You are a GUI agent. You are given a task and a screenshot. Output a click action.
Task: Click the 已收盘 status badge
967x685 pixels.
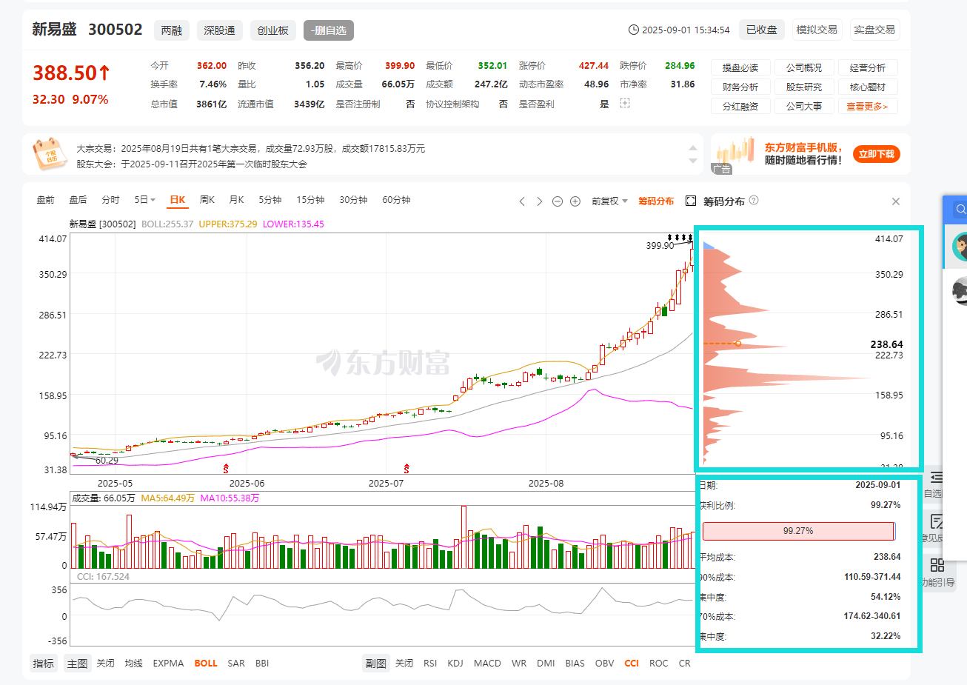coord(762,30)
